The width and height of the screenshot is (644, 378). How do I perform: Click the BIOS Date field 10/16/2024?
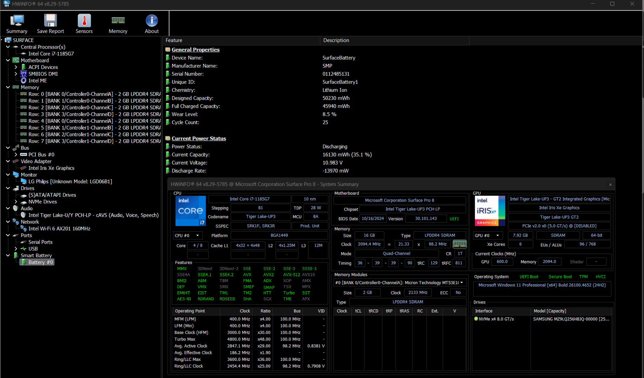tap(373, 219)
